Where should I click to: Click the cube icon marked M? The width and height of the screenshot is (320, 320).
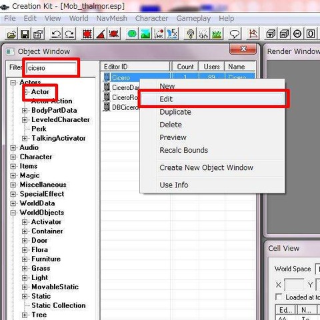tap(284, 34)
